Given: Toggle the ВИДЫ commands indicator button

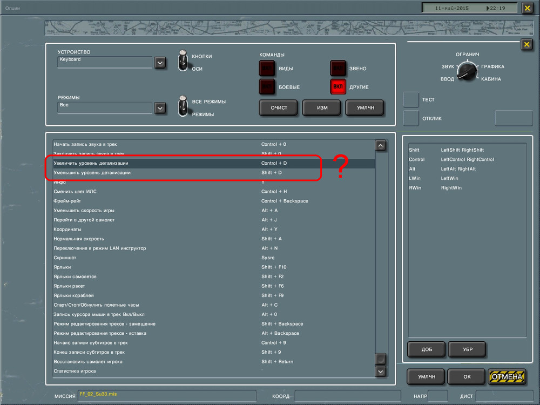Looking at the screenshot, I should [267, 68].
